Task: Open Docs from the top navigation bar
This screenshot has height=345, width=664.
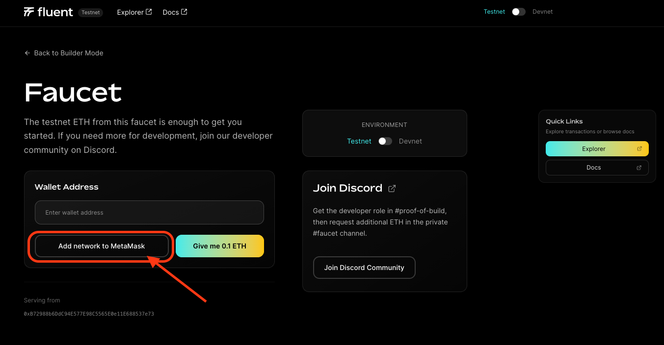Action: coord(170,12)
